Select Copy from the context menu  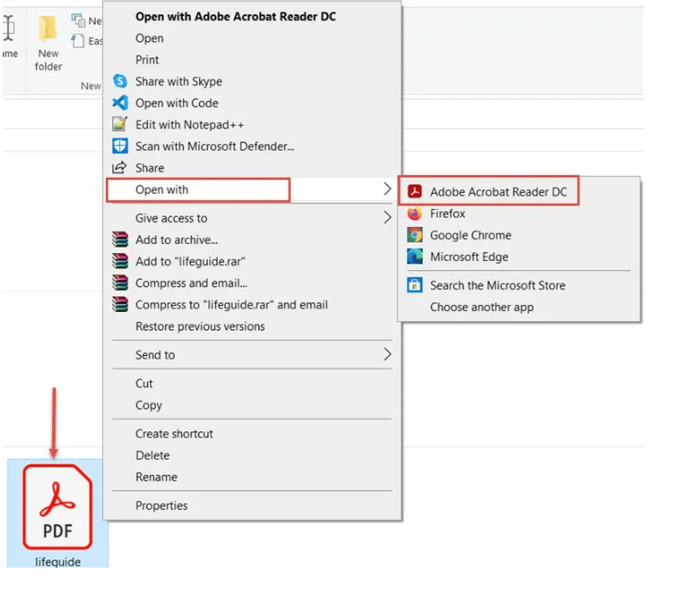tap(252, 404)
